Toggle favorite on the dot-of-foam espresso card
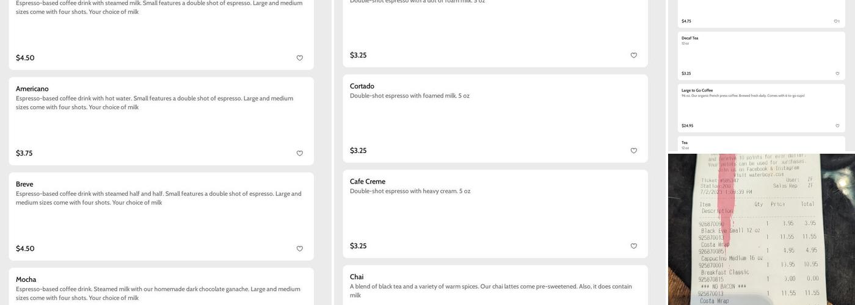 [x=633, y=56]
